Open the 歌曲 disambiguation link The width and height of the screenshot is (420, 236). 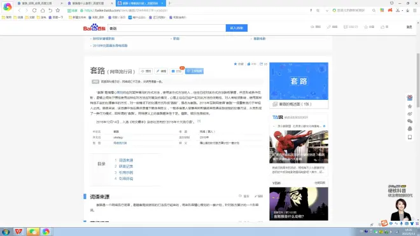176,39
